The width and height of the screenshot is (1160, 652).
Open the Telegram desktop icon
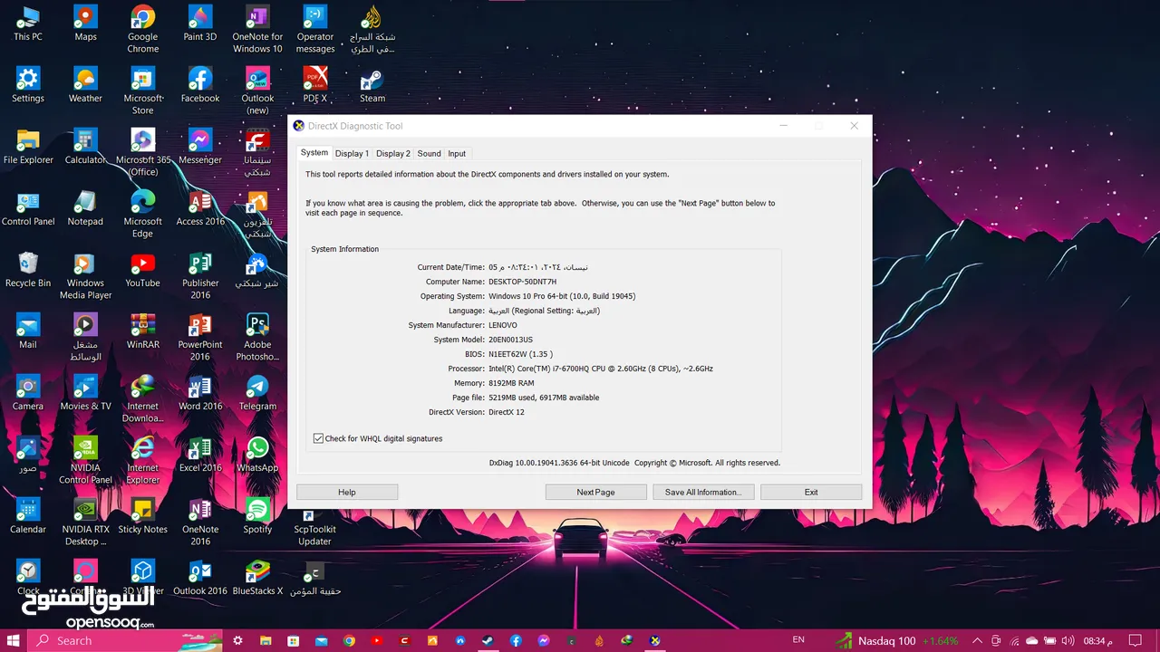257,393
